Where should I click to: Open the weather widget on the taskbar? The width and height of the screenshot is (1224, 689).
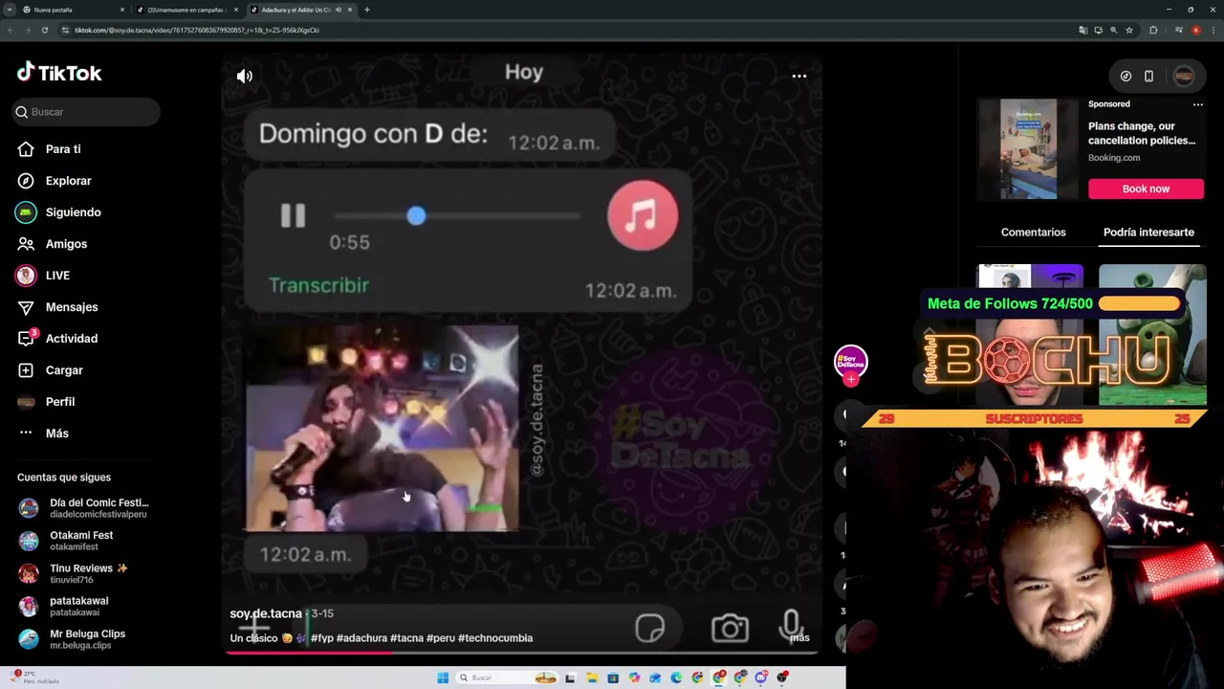(x=36, y=678)
